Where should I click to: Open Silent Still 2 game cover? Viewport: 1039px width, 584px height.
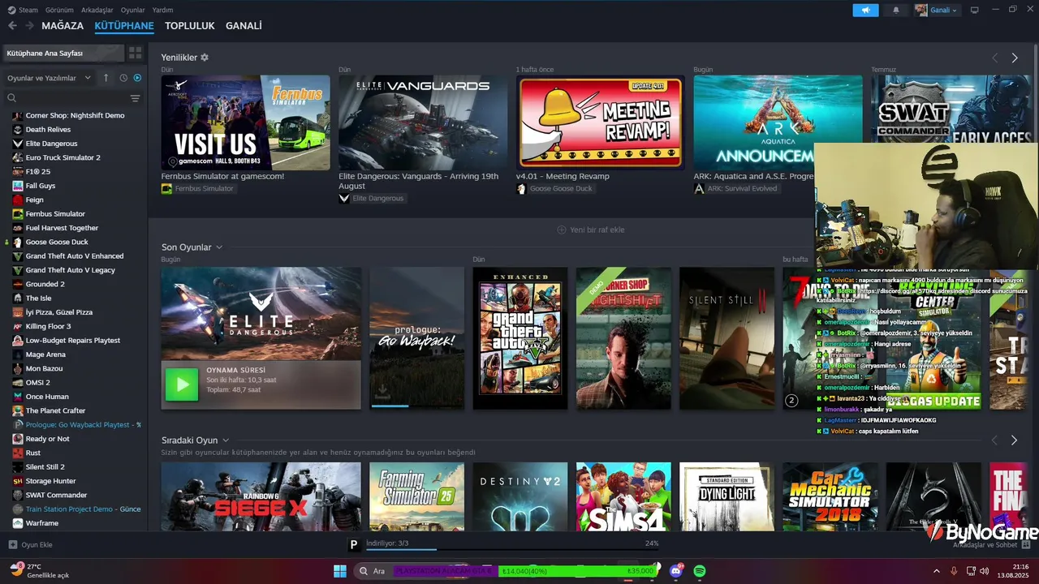click(x=726, y=338)
